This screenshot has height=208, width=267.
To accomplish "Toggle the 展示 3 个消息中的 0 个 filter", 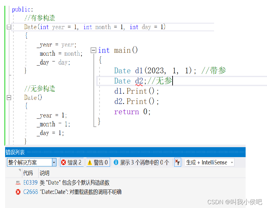I will [140, 162].
